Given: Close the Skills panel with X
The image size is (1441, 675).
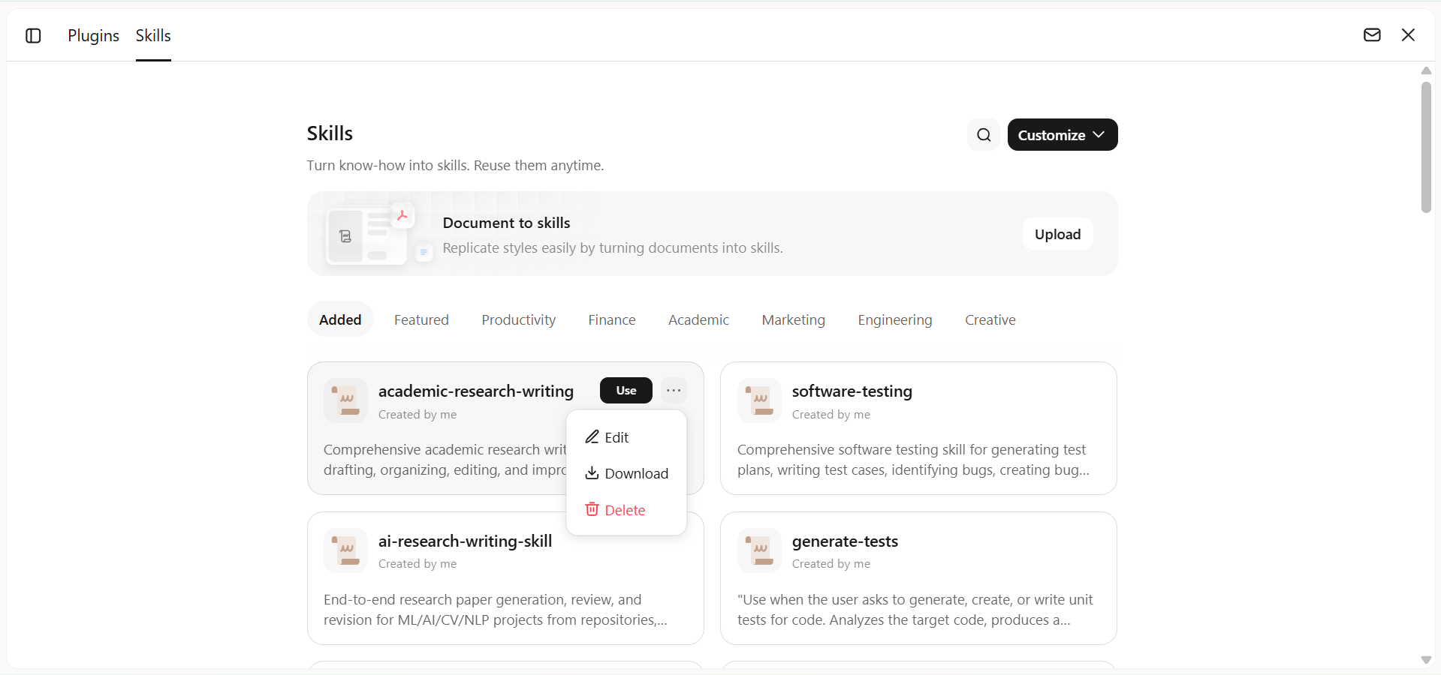Looking at the screenshot, I should (1408, 35).
